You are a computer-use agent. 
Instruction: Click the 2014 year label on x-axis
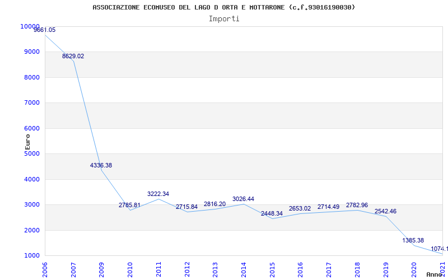(x=244, y=269)
